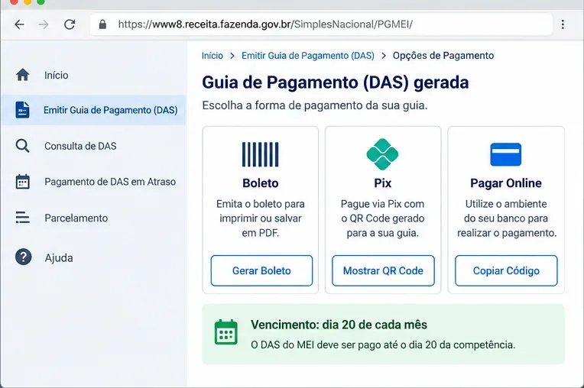Image resolution: width=584 pixels, height=388 pixels.
Task: Follow the Início breadcrumb link
Action: point(213,56)
